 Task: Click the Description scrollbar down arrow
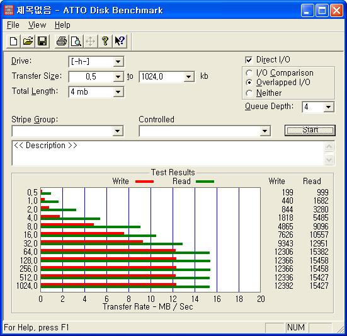[x=329, y=159]
